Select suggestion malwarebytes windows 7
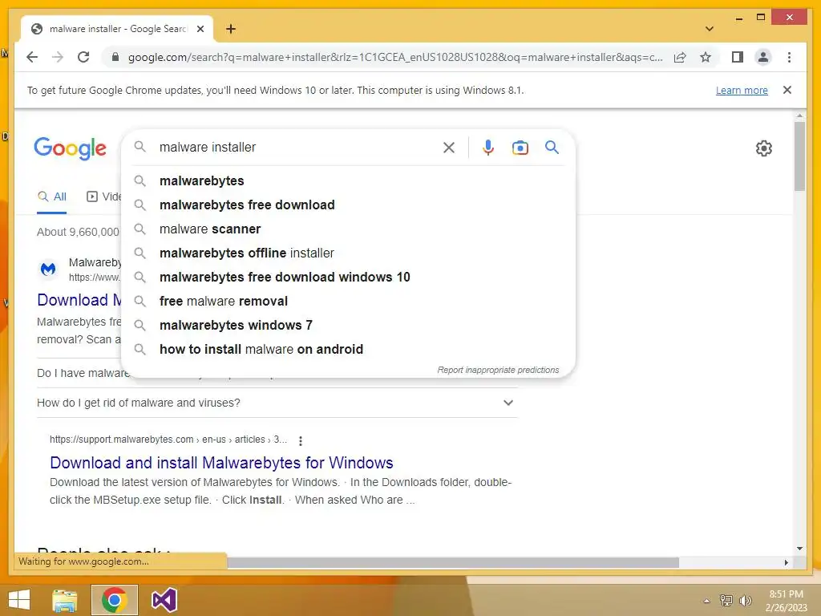 [348, 326]
